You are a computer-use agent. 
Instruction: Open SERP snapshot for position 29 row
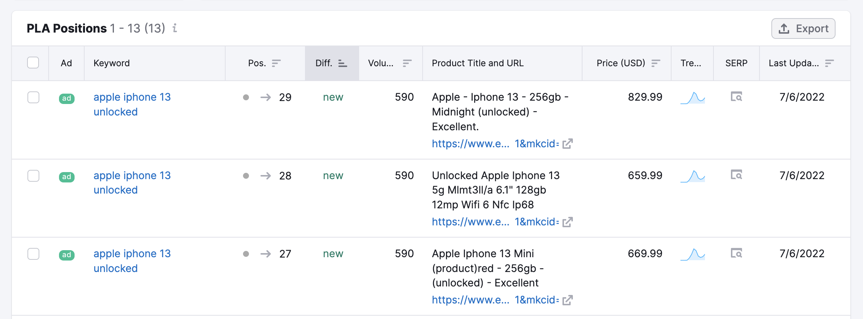[736, 97]
